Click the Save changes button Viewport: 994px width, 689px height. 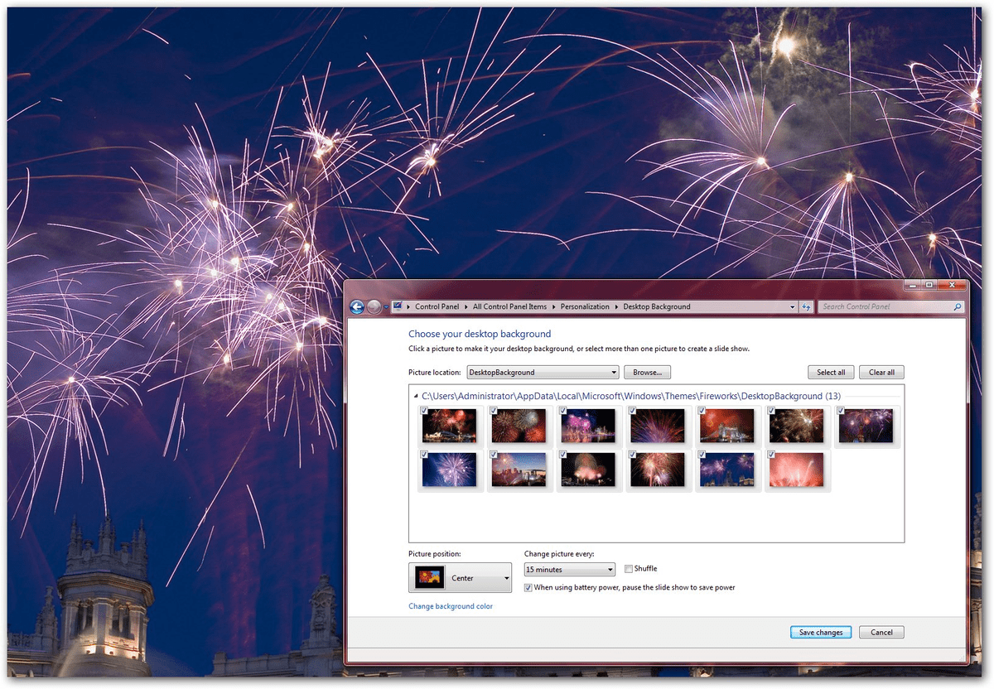pos(820,632)
